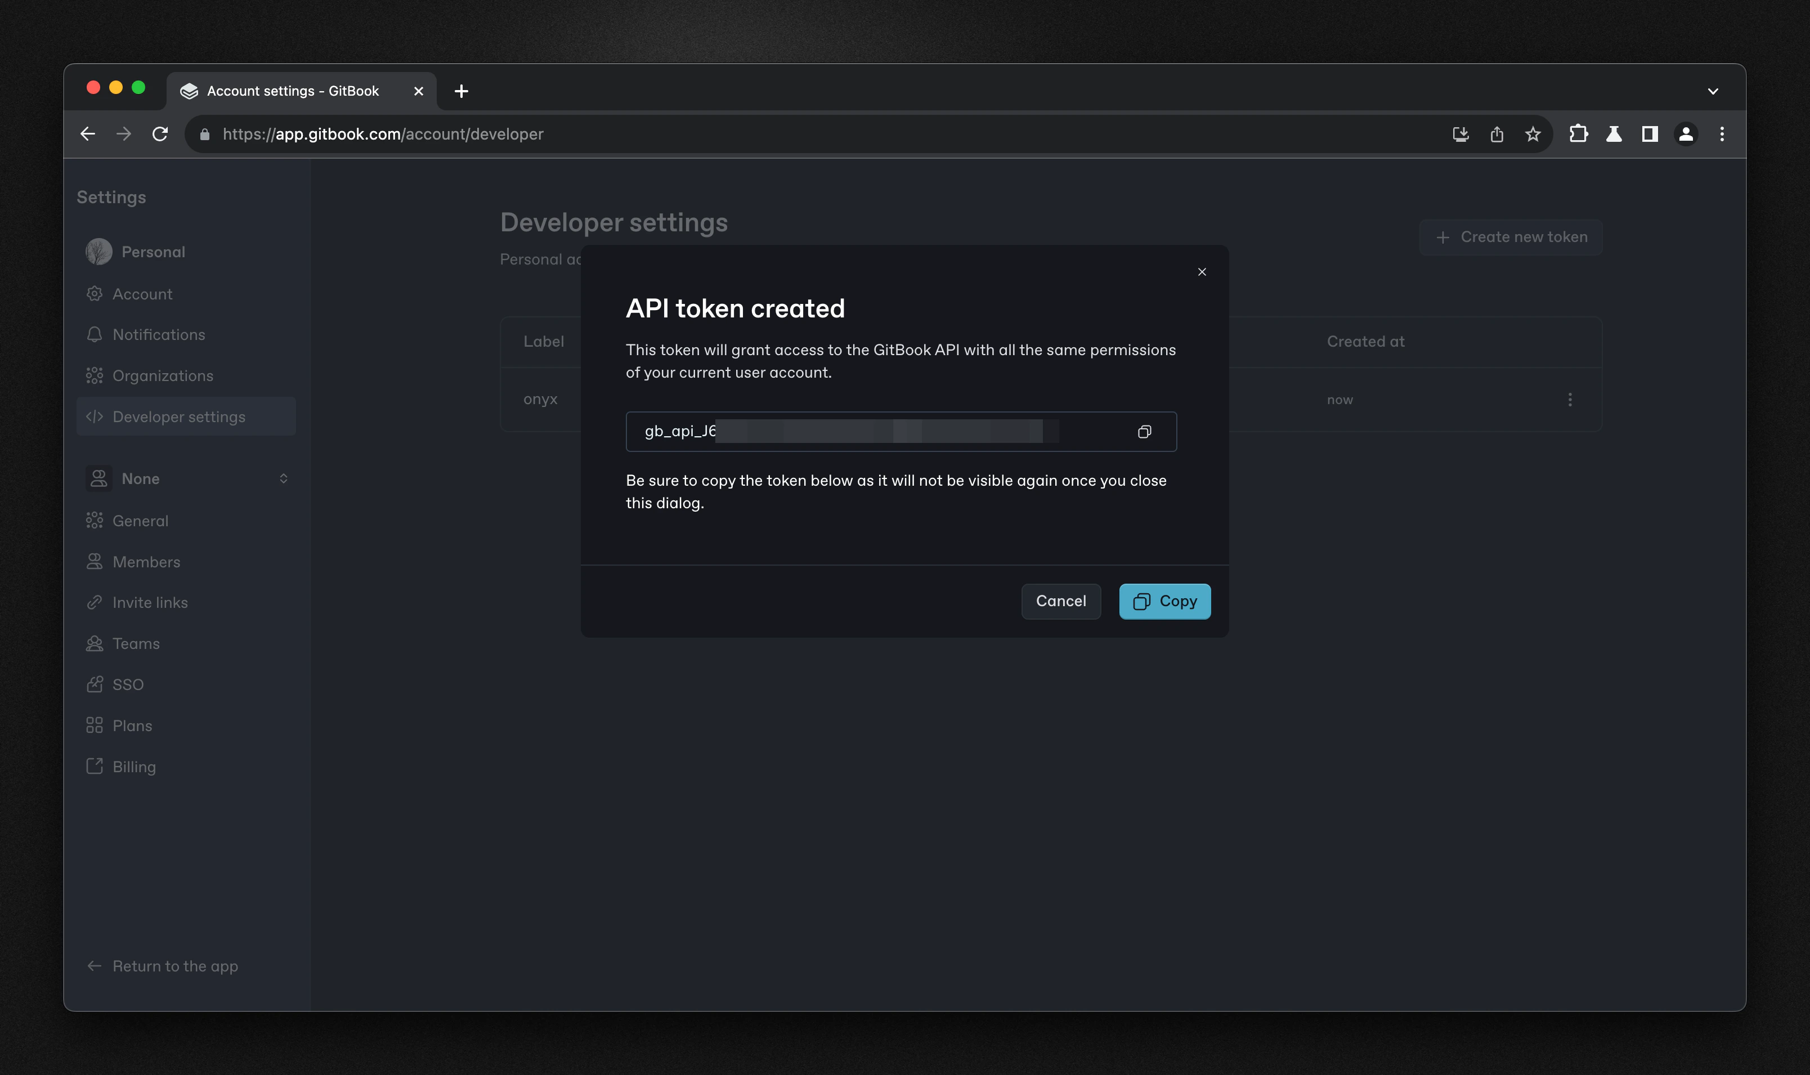Open Notifications settings in the sidebar
The width and height of the screenshot is (1810, 1075).
pos(158,334)
